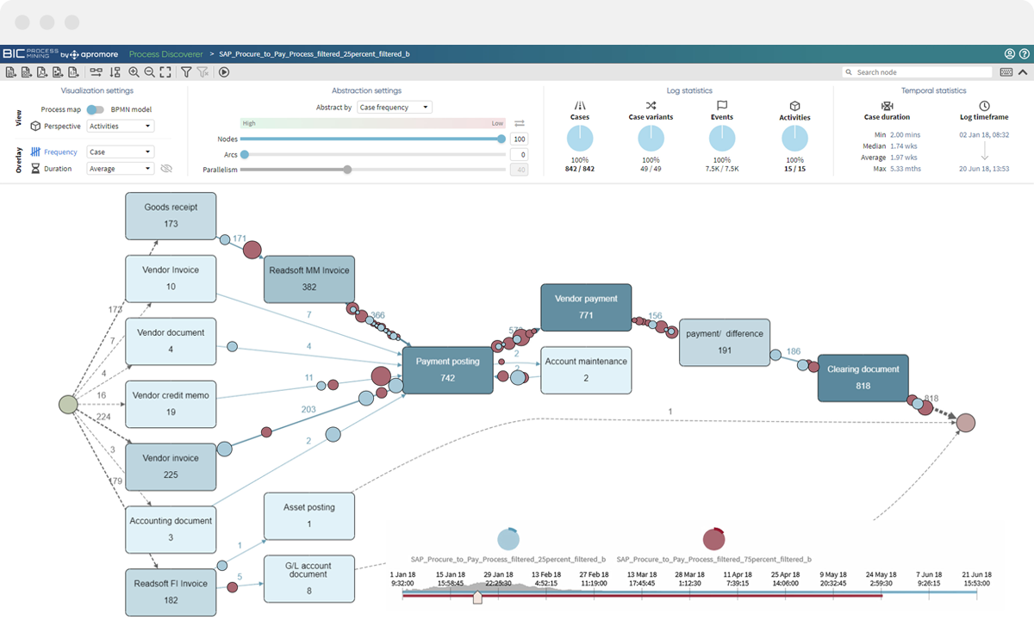Click the zoom in magnifier icon

coord(134,73)
